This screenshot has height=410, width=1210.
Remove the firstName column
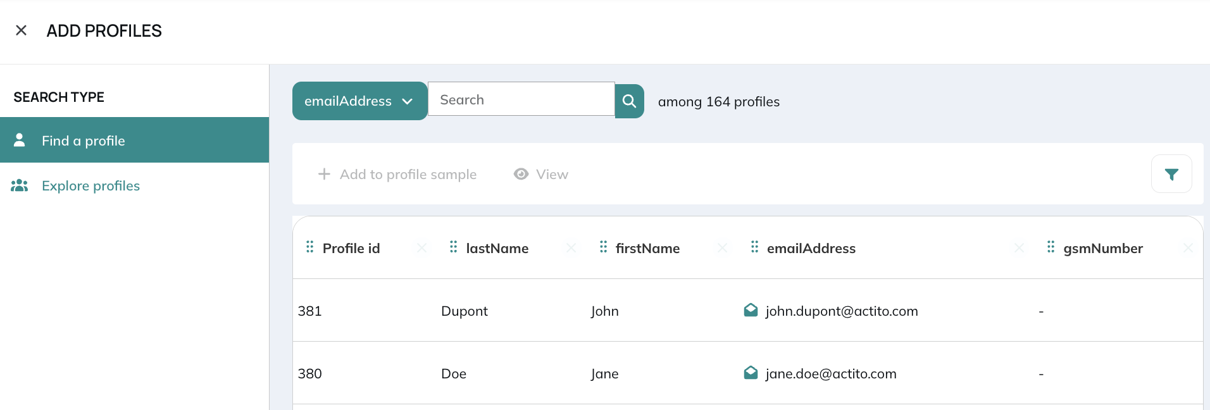722,248
